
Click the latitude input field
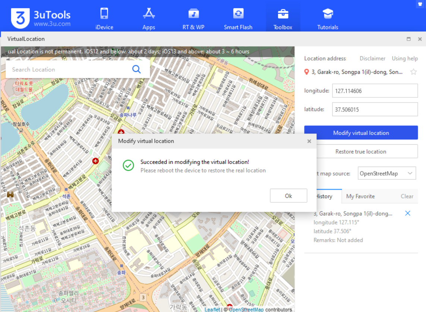coord(375,109)
